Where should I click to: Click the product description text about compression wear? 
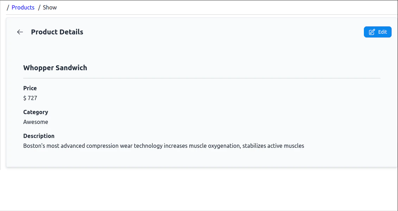164,146
